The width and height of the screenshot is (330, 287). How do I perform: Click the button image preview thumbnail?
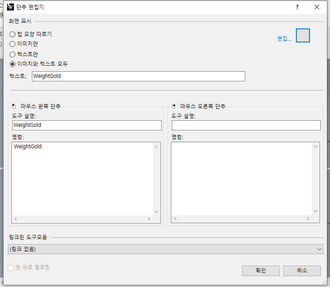[302, 35]
